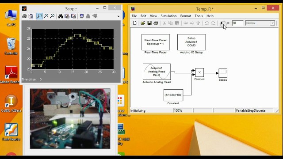Maximize the Scope window
This screenshot has height=159, width=283.
pos(105,8)
